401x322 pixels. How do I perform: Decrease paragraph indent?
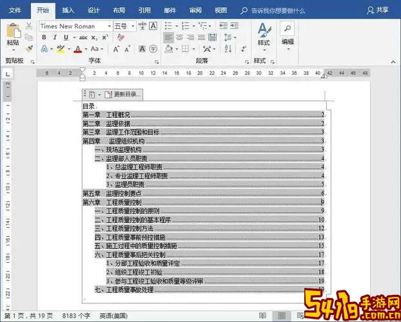tap(223, 26)
